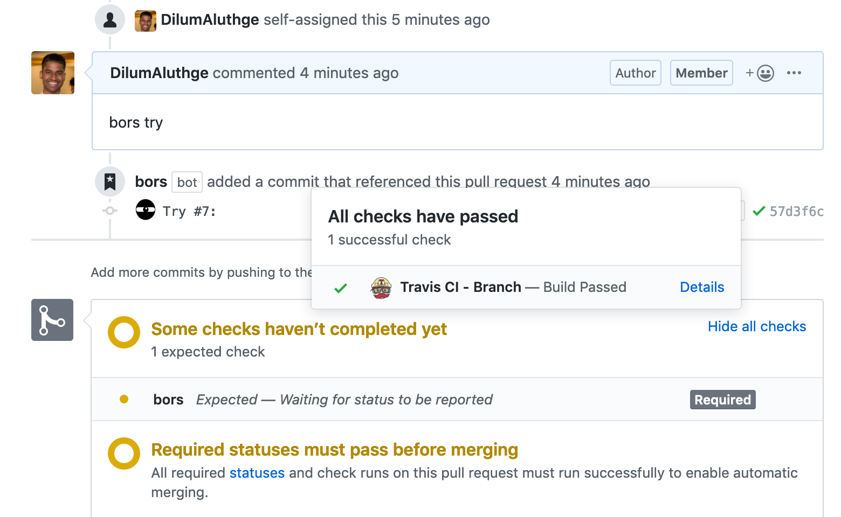Click the Required badge on bors check

pos(722,400)
